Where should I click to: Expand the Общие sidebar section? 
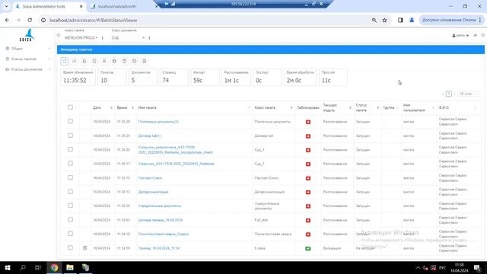click(x=28, y=49)
